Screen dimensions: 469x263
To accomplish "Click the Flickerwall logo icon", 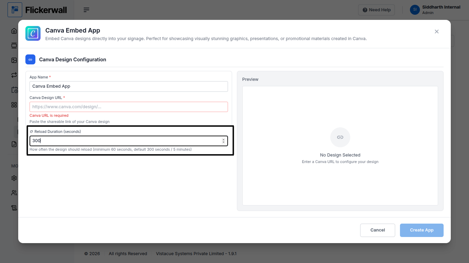I will tap(15, 10).
